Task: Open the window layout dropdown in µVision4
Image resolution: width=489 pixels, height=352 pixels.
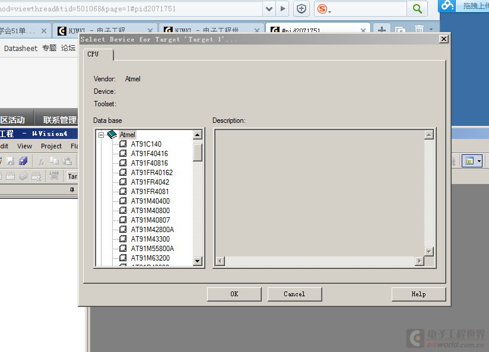Action: point(479,161)
